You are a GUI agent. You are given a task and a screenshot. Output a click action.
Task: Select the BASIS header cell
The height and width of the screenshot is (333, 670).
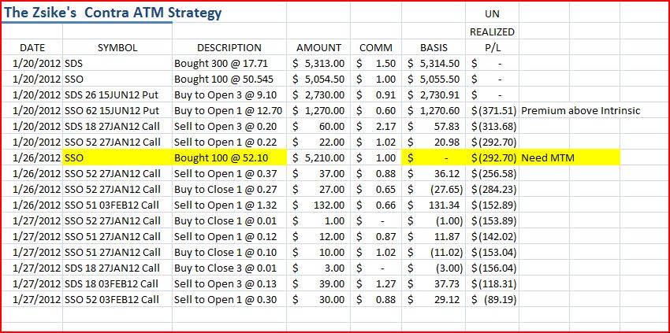point(434,47)
